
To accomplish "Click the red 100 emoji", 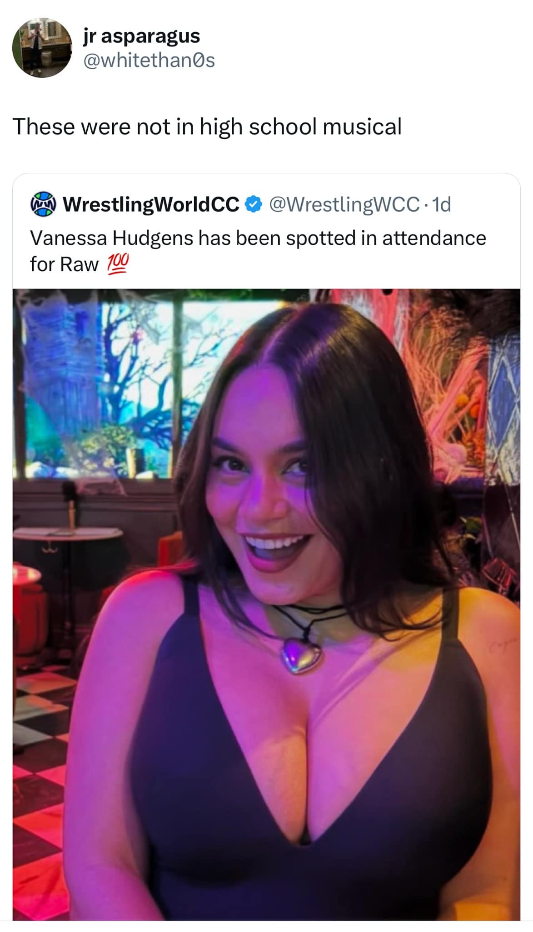I will pos(118,264).
